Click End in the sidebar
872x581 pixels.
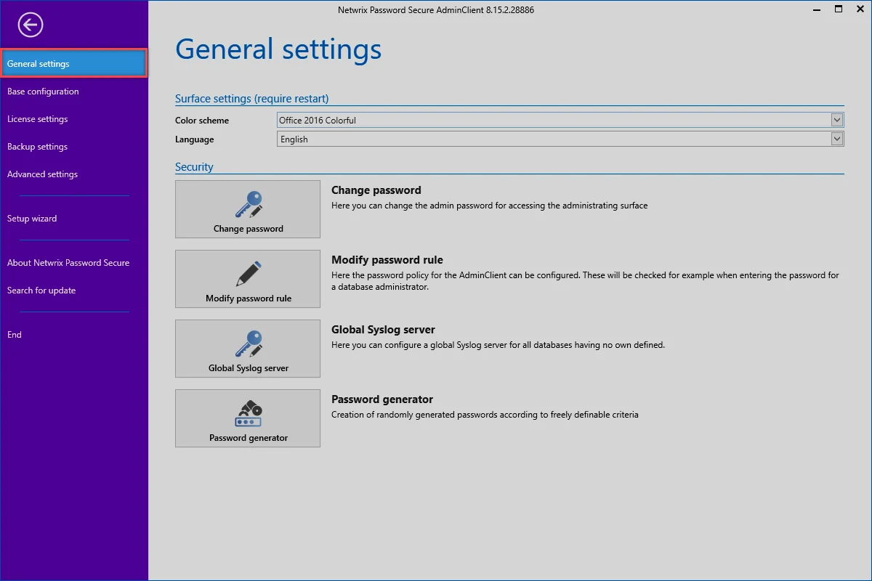tap(74, 335)
